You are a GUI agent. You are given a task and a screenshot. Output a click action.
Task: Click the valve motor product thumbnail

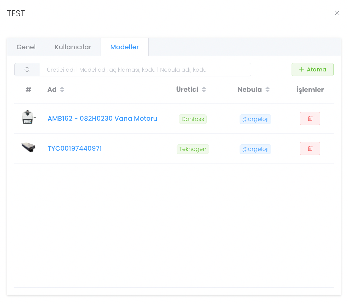click(28, 117)
